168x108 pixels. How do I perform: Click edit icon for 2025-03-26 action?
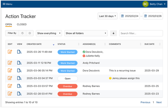10,52
